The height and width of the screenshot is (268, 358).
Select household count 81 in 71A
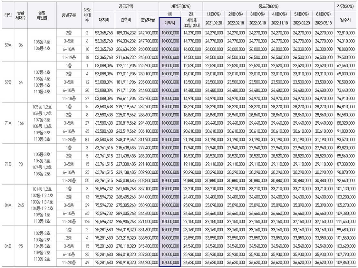[x=87, y=139]
